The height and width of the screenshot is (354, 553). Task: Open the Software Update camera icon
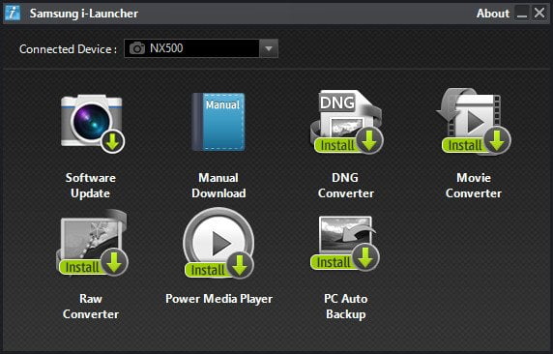point(93,124)
